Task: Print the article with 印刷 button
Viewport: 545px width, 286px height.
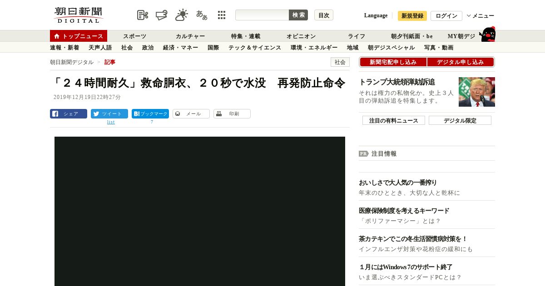Action: coord(232,113)
